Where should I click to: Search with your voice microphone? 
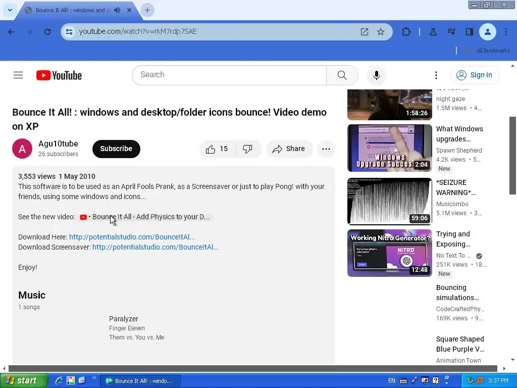[376, 75]
